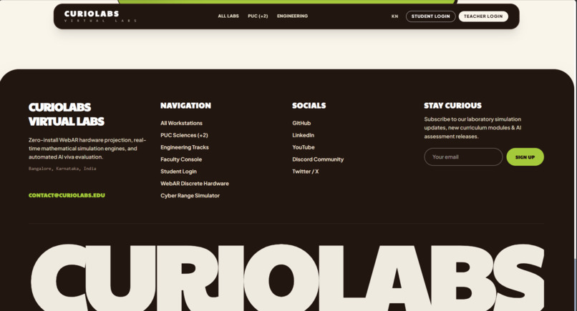Join via the Discord Community link

pos(318,159)
